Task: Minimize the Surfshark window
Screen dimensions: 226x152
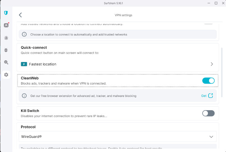Action: pyautogui.click(x=209, y=3)
